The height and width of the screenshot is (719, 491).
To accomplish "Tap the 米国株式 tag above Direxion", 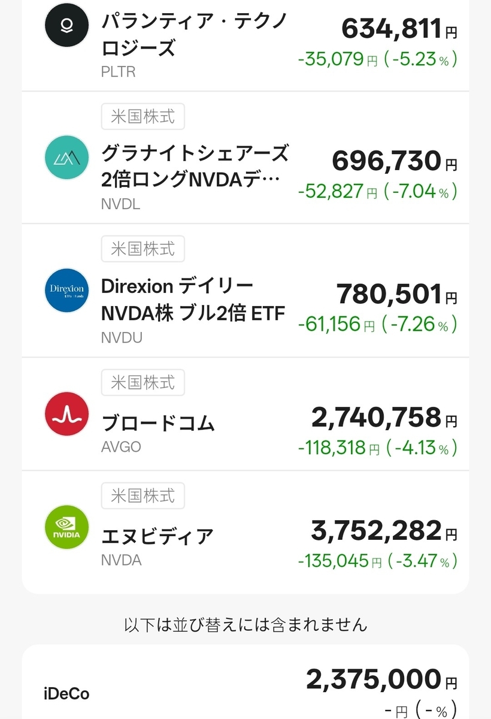I will [143, 249].
